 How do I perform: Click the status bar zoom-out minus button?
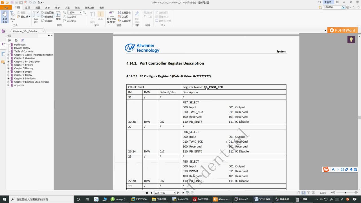click(334, 193)
